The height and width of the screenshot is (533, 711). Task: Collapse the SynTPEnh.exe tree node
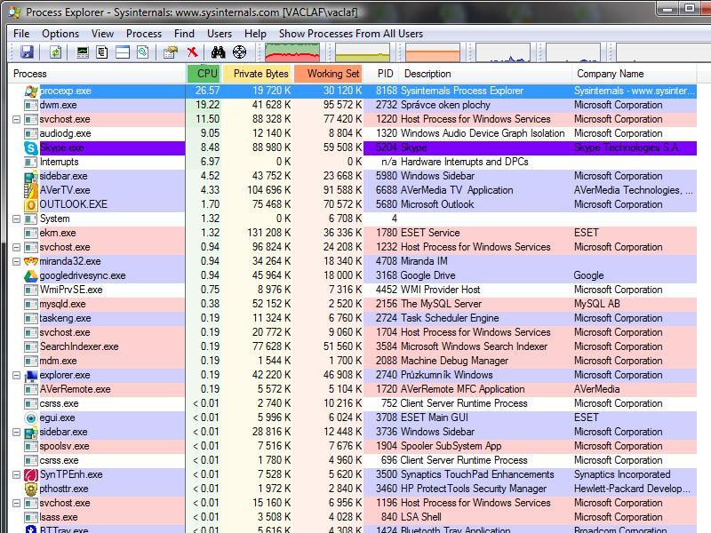pos(17,474)
